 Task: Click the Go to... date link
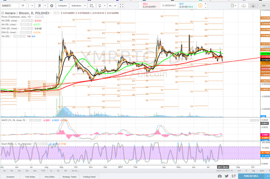pyautogui.click(x=75, y=171)
